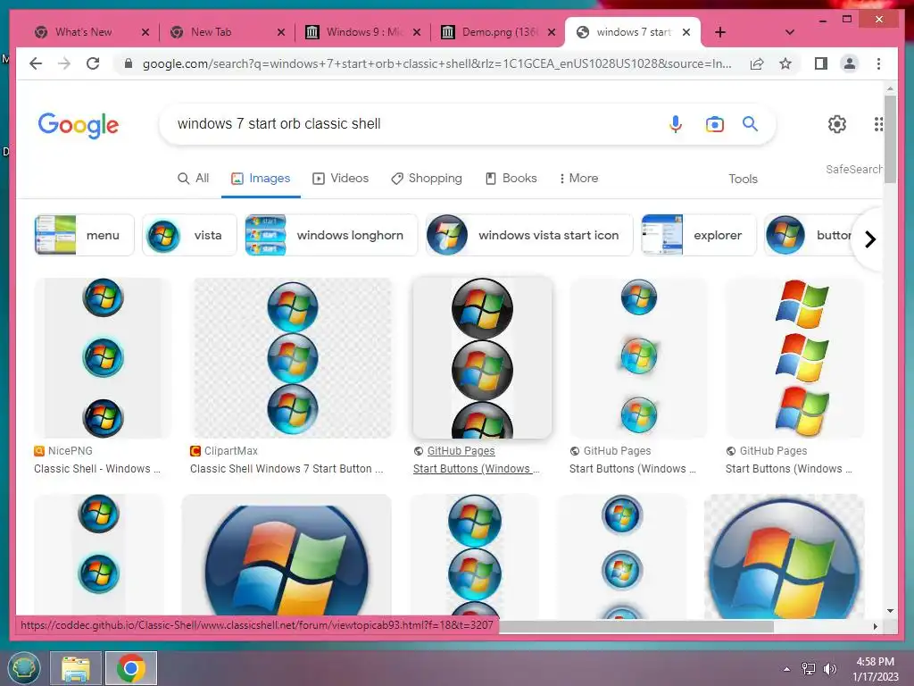Open the Windows flag logos thumbnail
The height and width of the screenshot is (686, 914).
click(795, 358)
